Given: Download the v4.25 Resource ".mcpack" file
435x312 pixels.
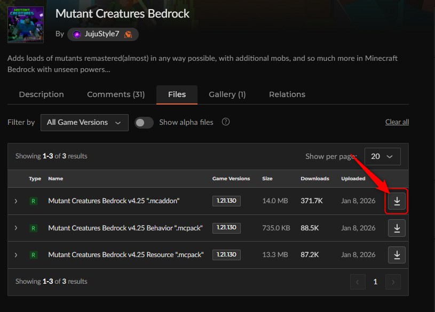Looking at the screenshot, I should tap(397, 255).
